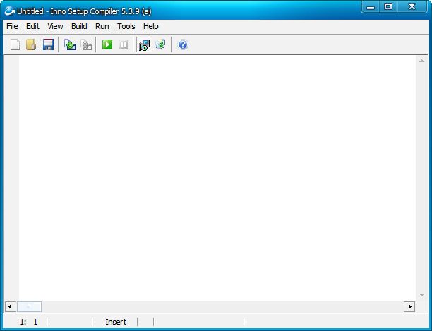Open the Build menu

[x=79, y=26]
